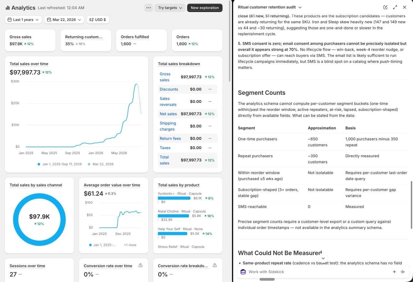Open the Try targets dropdown
413x282 pixels.
[x=170, y=8]
